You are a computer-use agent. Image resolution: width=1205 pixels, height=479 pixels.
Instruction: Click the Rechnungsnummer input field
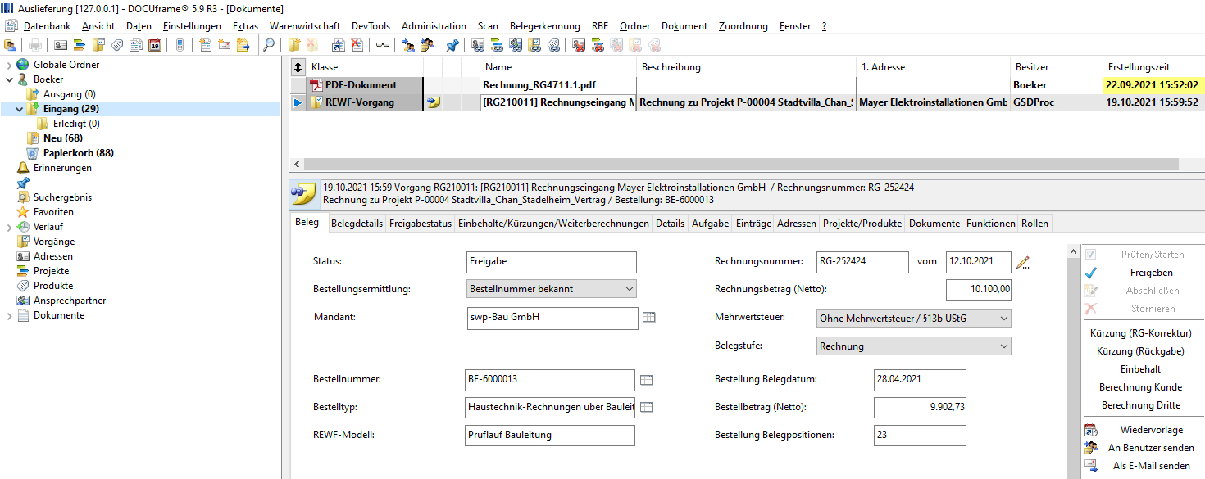[x=862, y=262]
